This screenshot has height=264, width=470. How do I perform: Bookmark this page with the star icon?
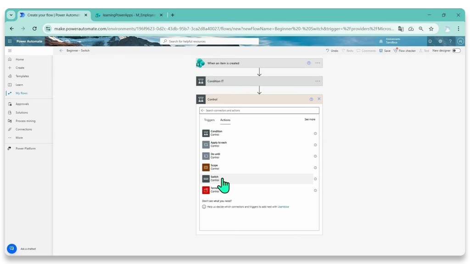[x=431, y=29]
